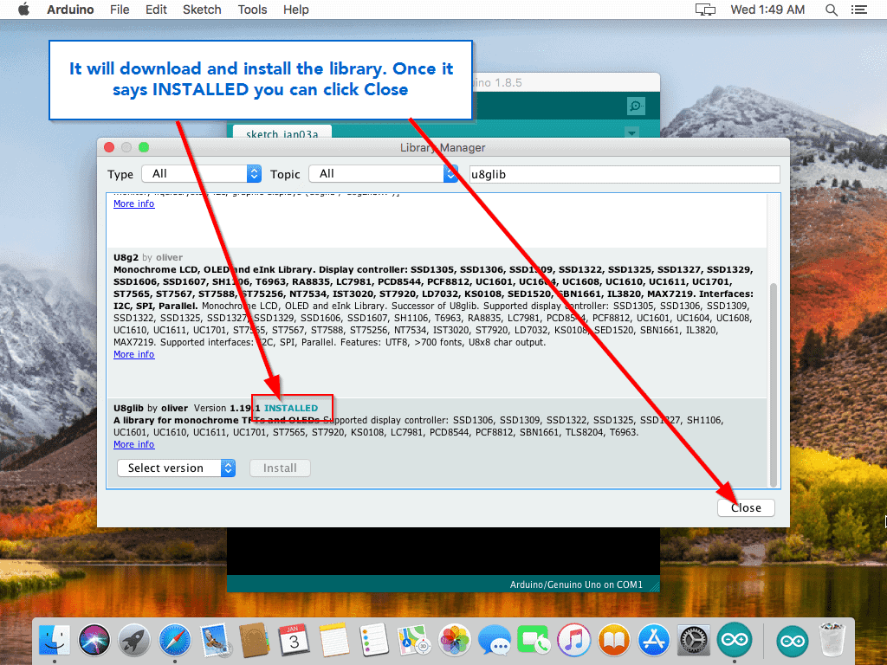Open the Select version dropdown
Viewport: 887px width, 665px height.
[x=176, y=468]
